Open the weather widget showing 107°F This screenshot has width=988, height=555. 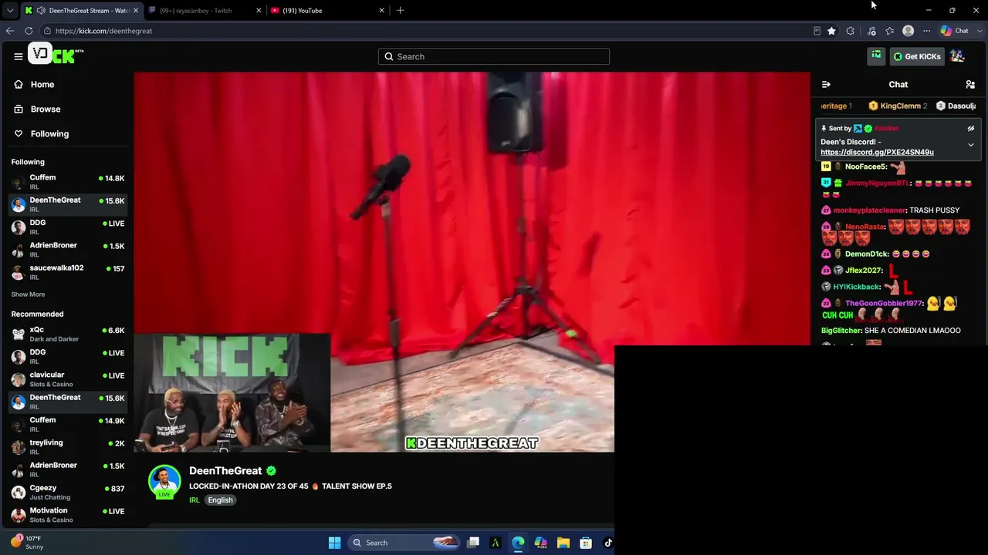pos(28,543)
